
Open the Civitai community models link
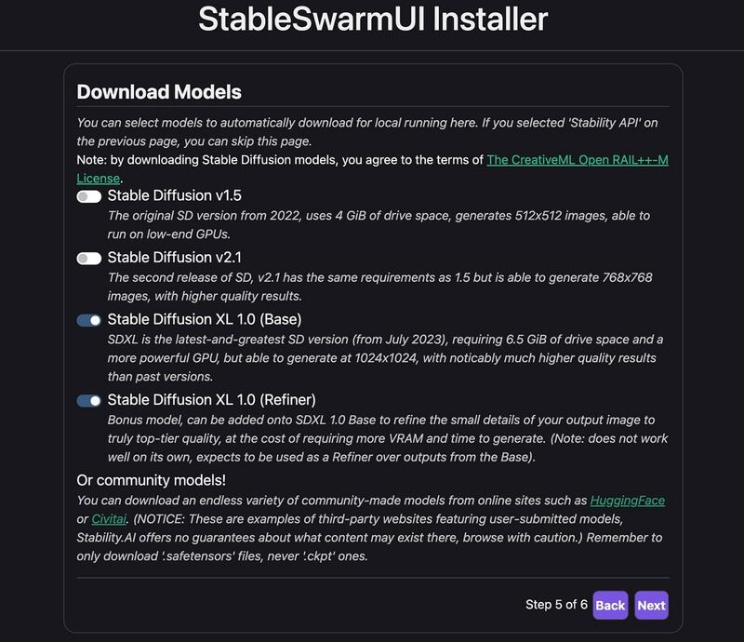click(100, 519)
